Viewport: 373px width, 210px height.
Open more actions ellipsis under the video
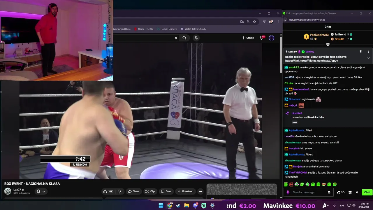point(200,191)
